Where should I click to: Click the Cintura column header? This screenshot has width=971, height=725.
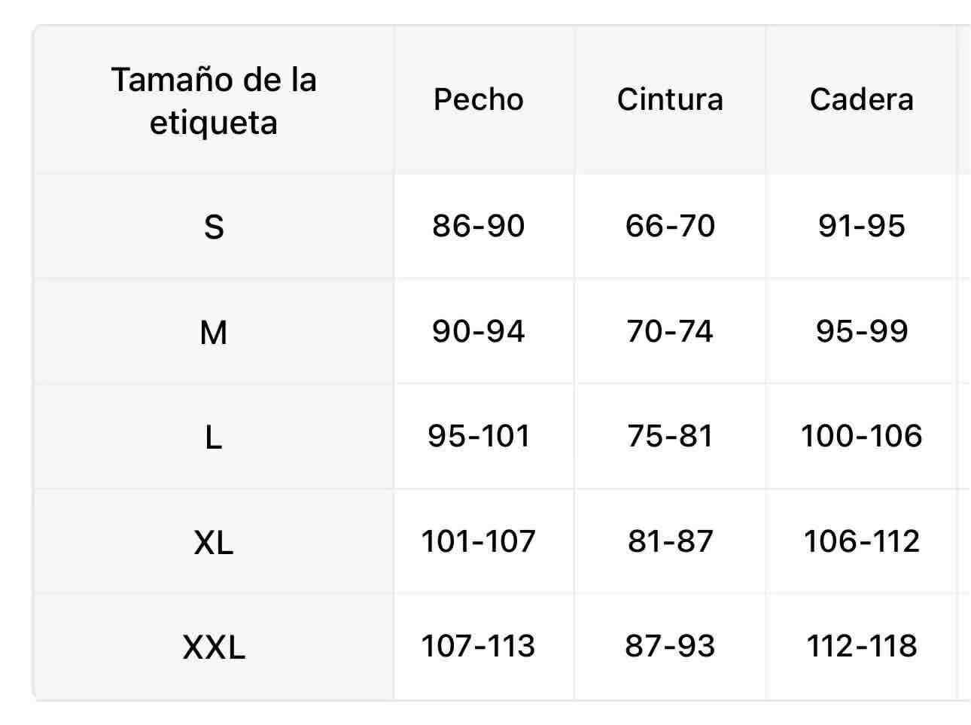[670, 99]
